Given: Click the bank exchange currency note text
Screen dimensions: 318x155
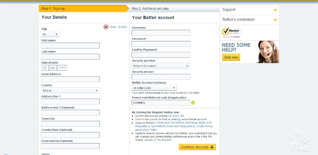Looking at the screenshot, I should [166, 93].
